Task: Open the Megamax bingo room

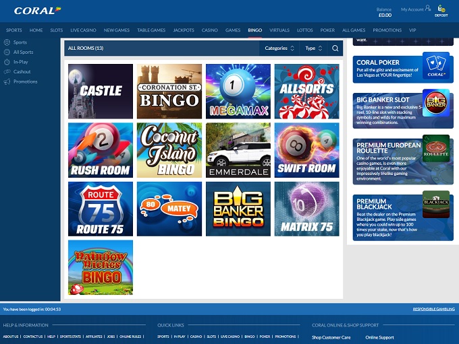Action: pyautogui.click(x=238, y=92)
